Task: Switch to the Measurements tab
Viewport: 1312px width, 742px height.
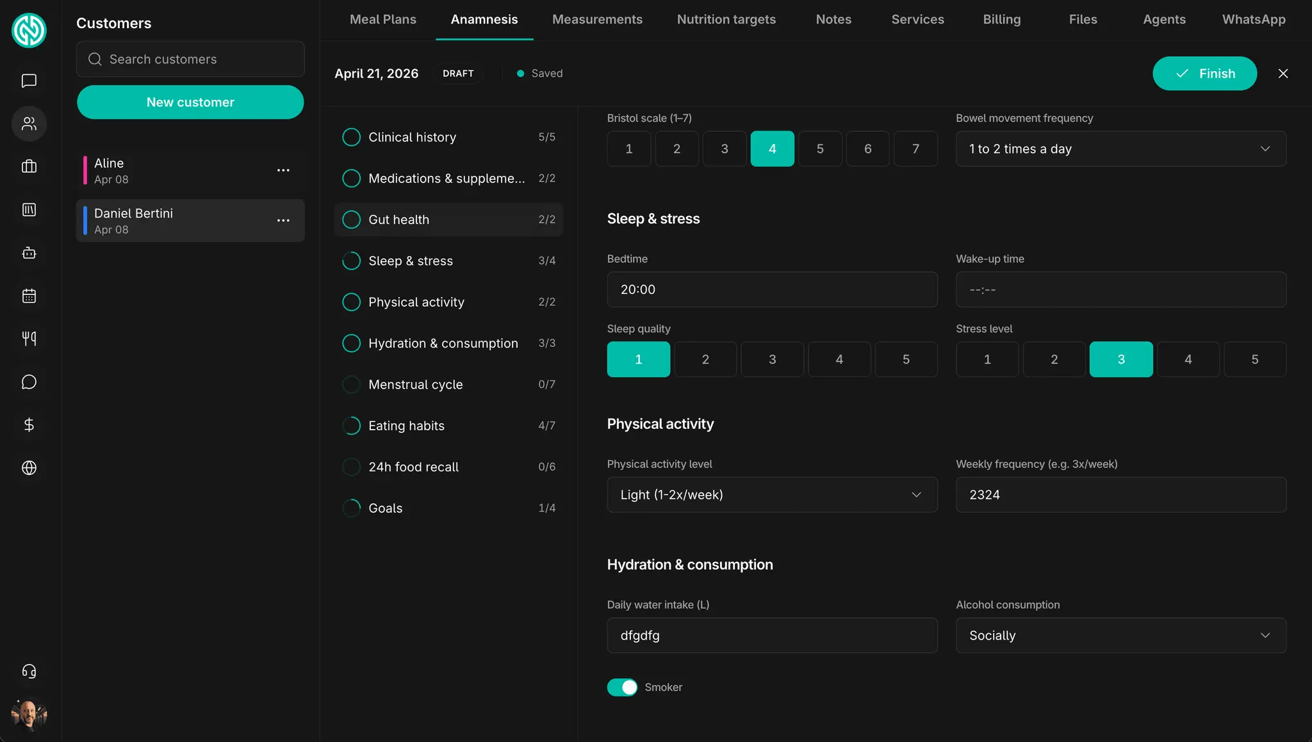Action: click(x=597, y=19)
